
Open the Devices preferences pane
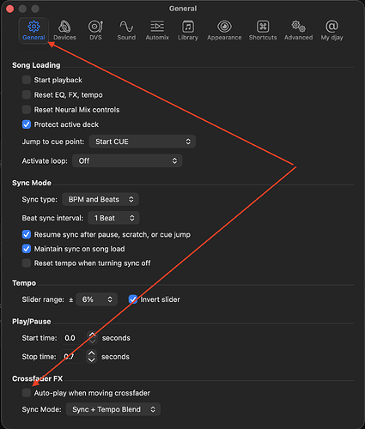pos(64,30)
